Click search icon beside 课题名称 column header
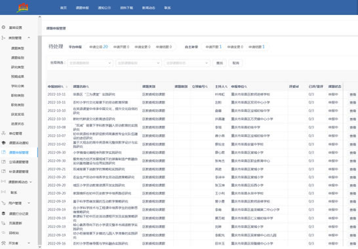Screen dimensions: 358x249 tap(88, 86)
